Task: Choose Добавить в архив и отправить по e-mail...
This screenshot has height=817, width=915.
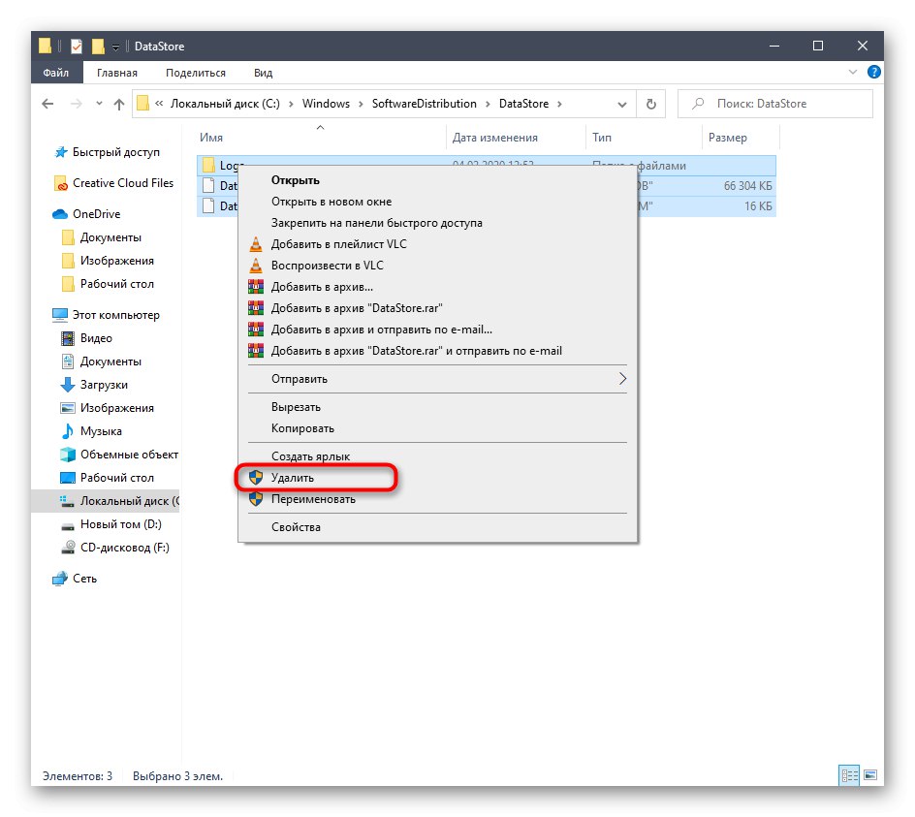Action: [438, 330]
